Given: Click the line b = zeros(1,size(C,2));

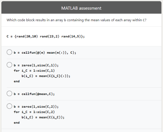Looking at the screenshot, I should (36, 107).
